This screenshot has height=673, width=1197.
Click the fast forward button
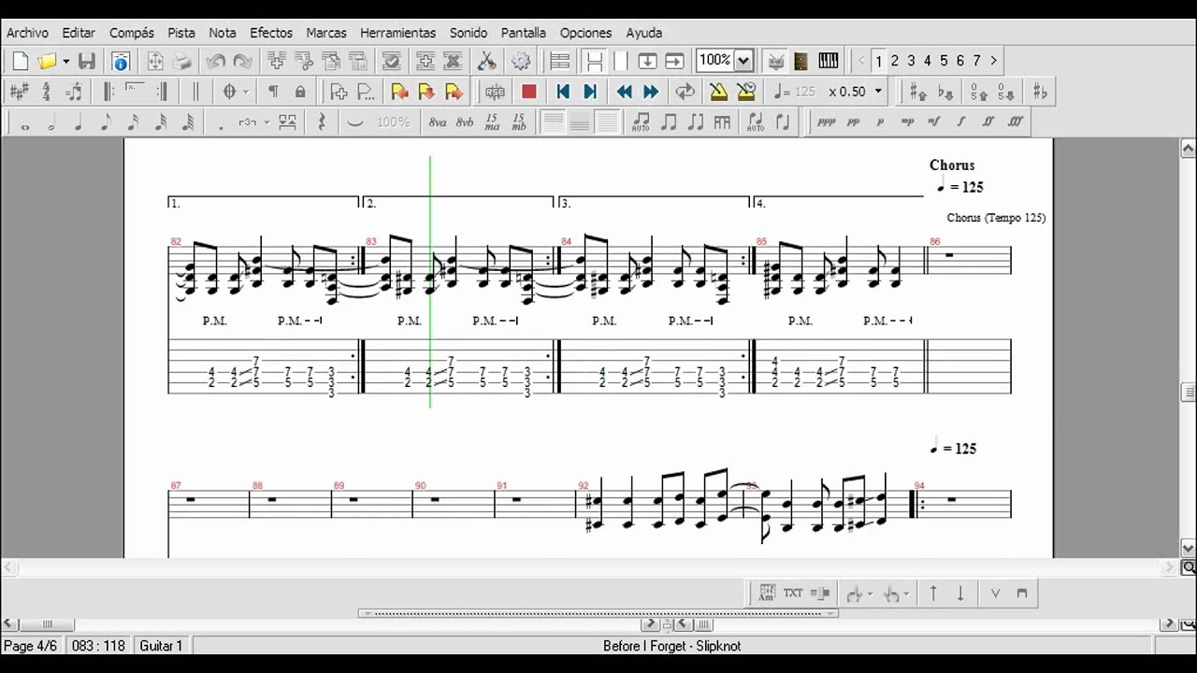(651, 92)
